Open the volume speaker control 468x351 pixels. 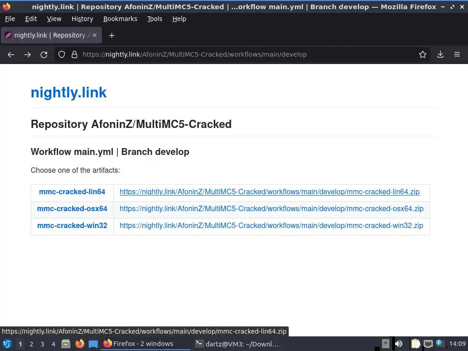pyautogui.click(x=399, y=344)
